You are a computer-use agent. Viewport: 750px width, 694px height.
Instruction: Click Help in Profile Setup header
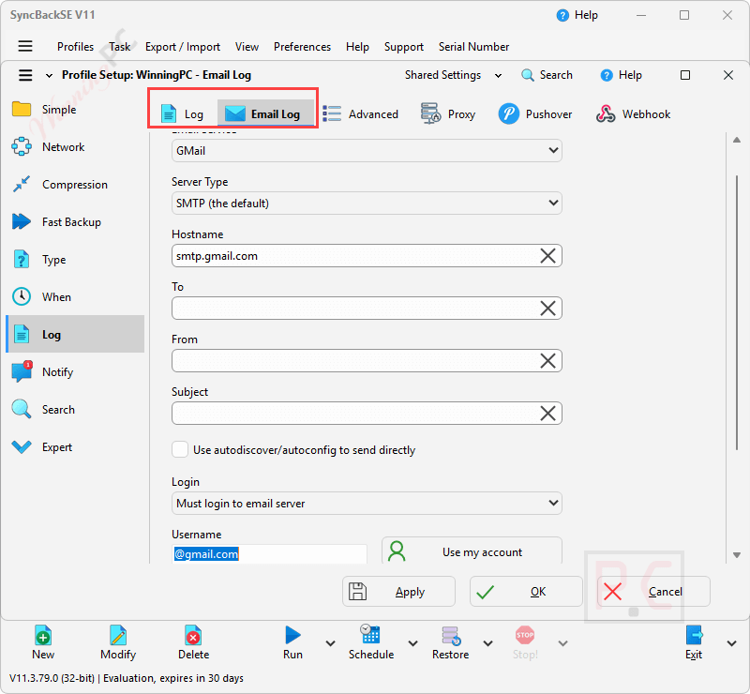pyautogui.click(x=621, y=75)
